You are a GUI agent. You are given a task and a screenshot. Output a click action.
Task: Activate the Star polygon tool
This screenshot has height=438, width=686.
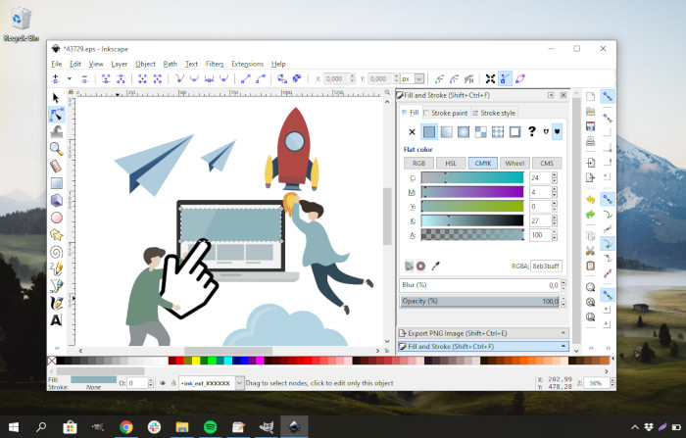click(x=56, y=234)
